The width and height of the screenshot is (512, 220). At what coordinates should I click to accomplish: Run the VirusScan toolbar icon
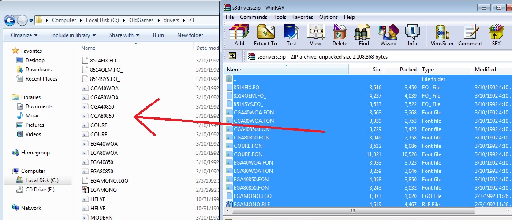click(x=442, y=35)
